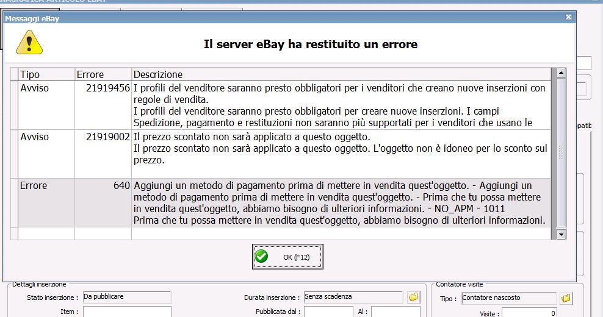The image size is (603, 317).
Task: Select error code 640 cell
Action: (103, 202)
